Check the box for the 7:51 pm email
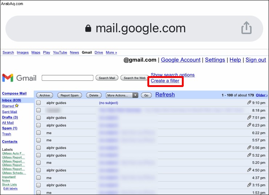This screenshot has width=269, height=195. [38, 118]
